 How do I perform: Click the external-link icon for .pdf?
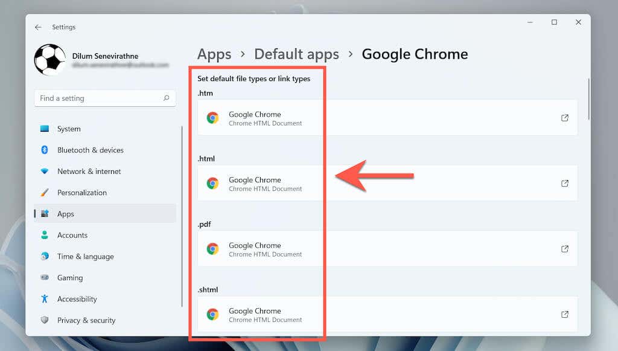click(565, 249)
